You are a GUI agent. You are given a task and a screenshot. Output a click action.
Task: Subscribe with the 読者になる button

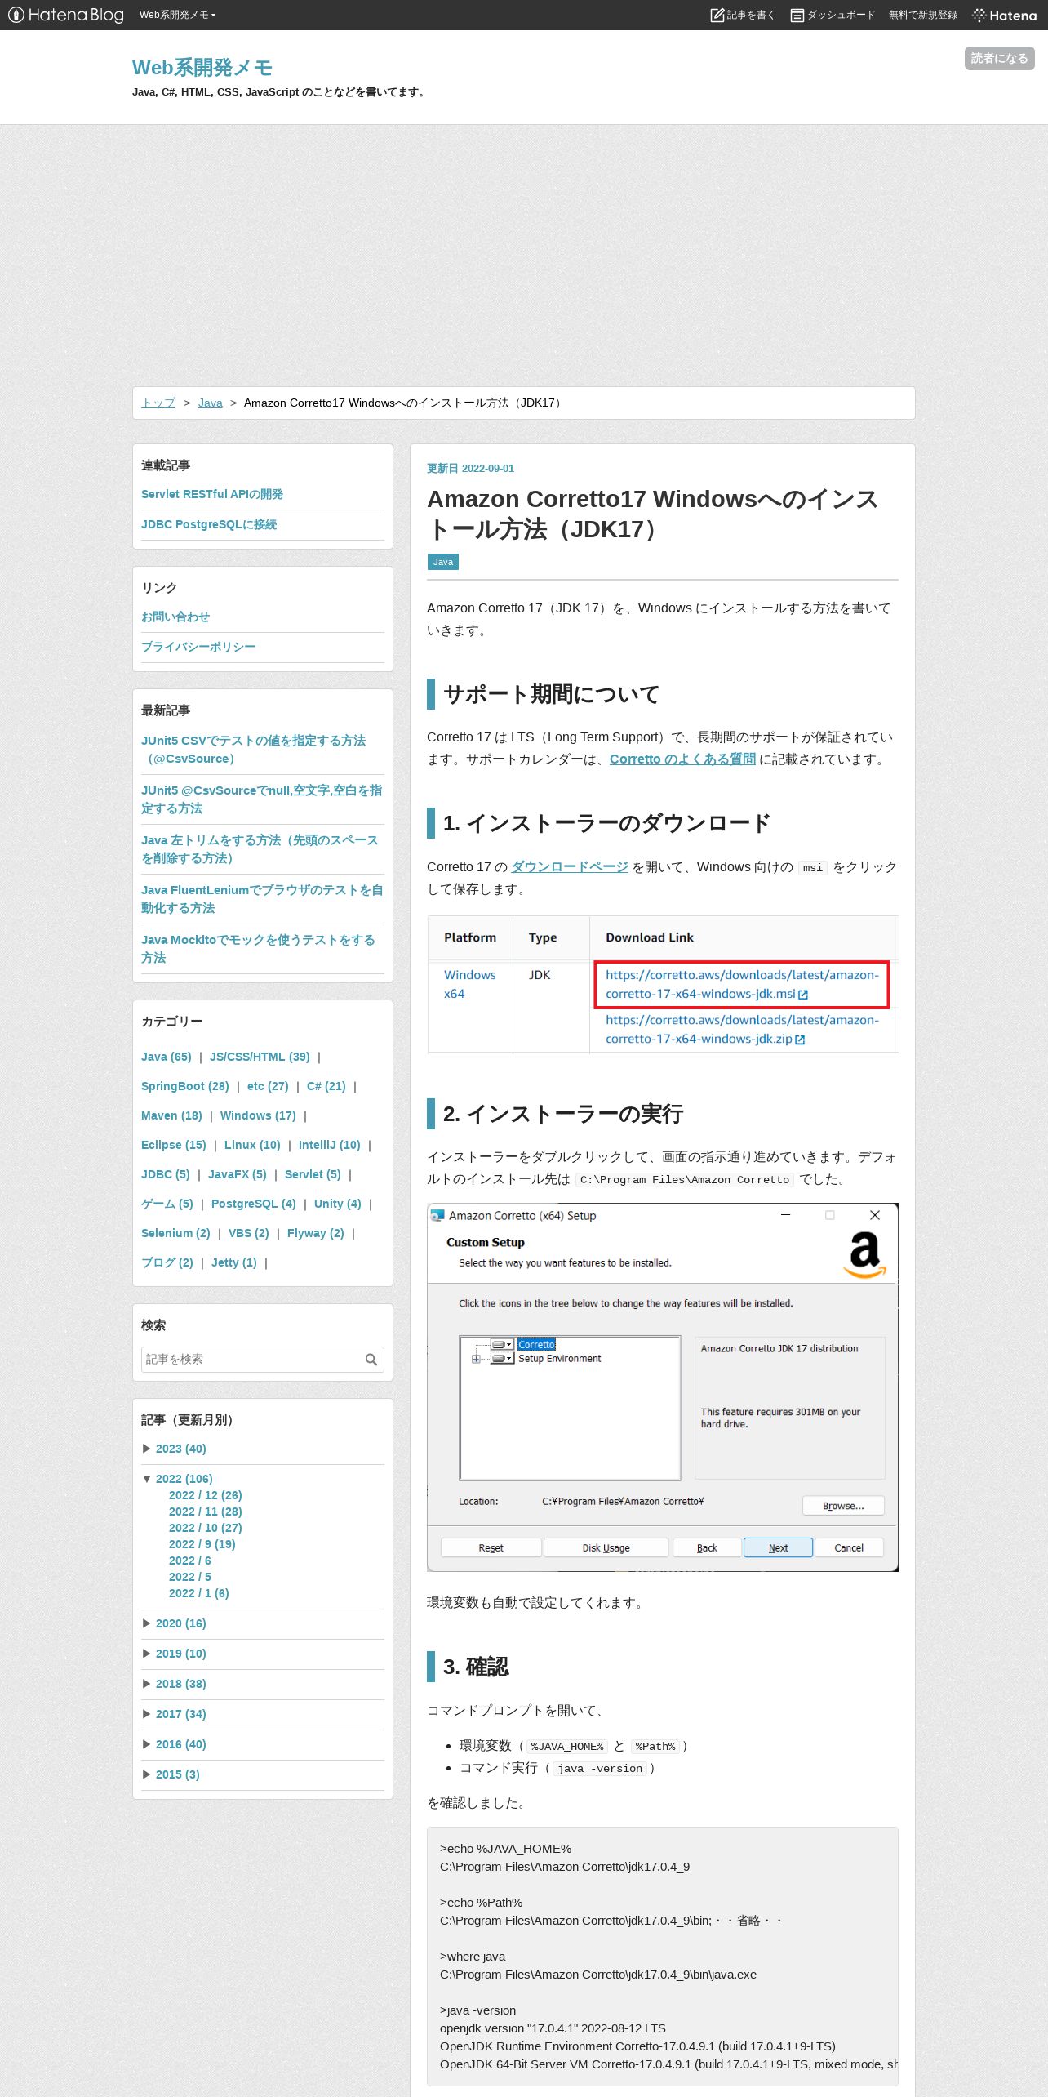click(999, 58)
